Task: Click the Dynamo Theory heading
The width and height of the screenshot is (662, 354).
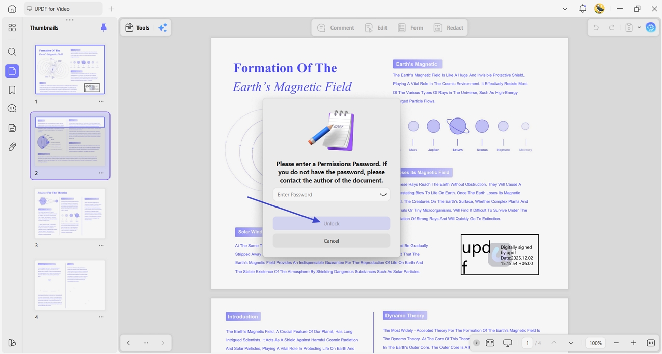Action: [x=405, y=316]
